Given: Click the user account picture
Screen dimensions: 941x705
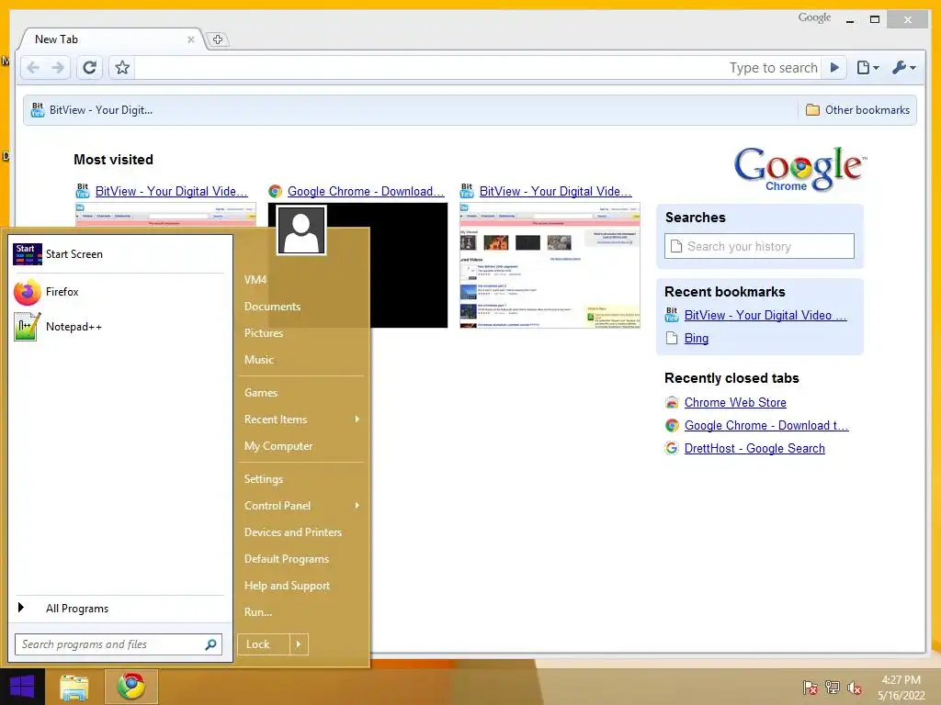Looking at the screenshot, I should [x=301, y=230].
